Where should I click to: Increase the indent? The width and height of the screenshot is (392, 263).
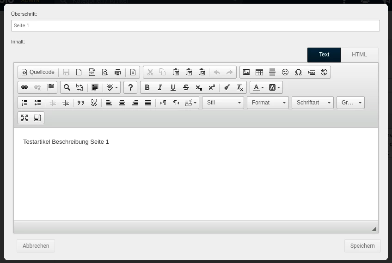coord(66,103)
